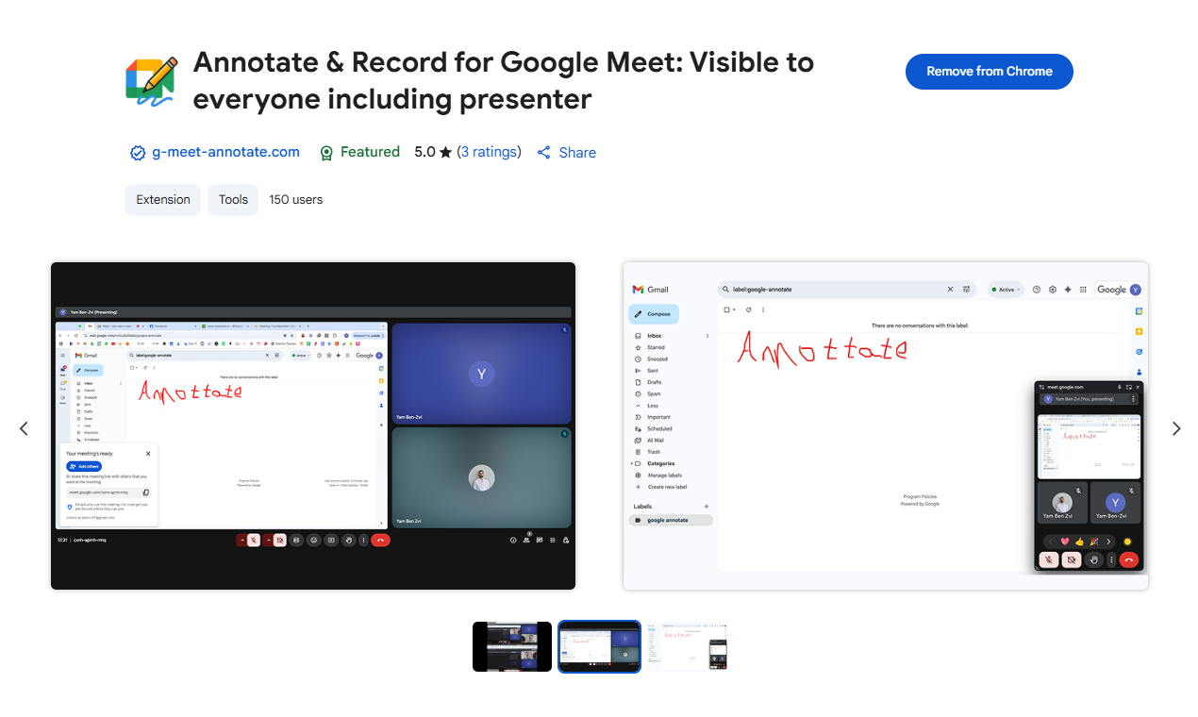Click the "150 users" text
The height and width of the screenshot is (717, 1198).
pos(296,200)
